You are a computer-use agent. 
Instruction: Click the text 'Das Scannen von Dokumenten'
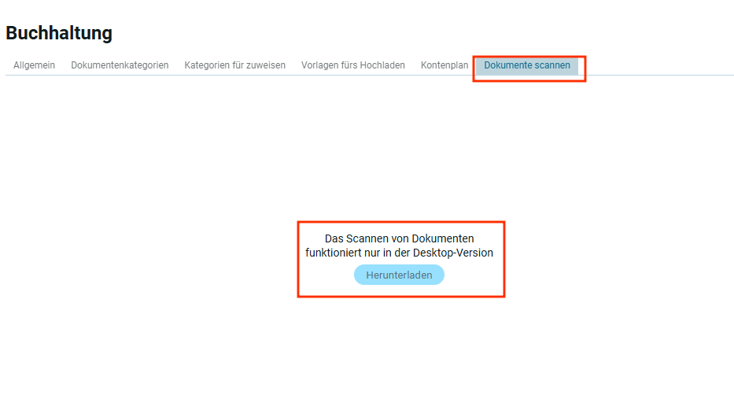(x=399, y=238)
